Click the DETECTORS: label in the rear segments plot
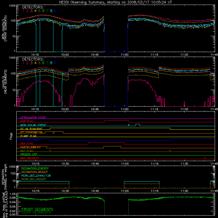Image resolution: width=218 pixels, height=218 pixels. tap(33, 59)
